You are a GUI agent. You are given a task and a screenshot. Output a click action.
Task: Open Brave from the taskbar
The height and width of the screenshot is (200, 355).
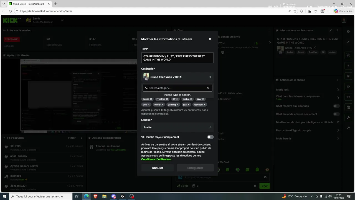click(95, 196)
